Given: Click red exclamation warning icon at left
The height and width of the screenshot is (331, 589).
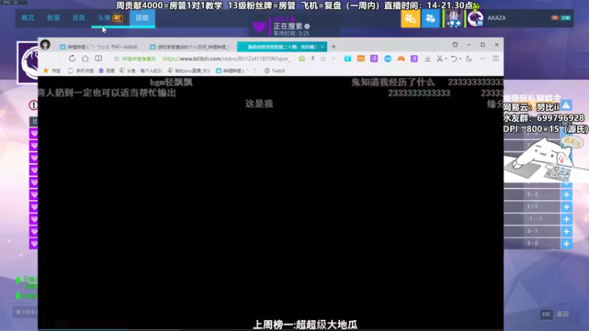Looking at the screenshot, I should coord(33,105).
